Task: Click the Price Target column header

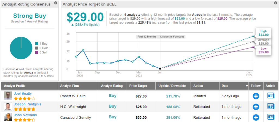Action: 138,86
